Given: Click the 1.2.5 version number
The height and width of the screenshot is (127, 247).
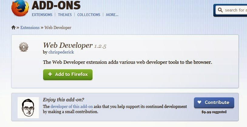Looking at the screenshot, I should (100, 46).
